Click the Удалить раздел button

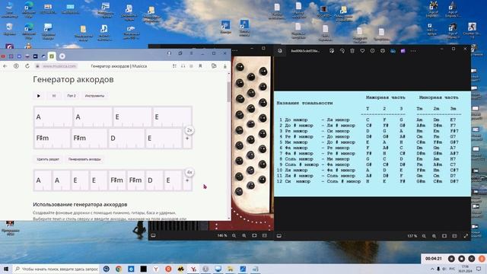tap(48, 159)
